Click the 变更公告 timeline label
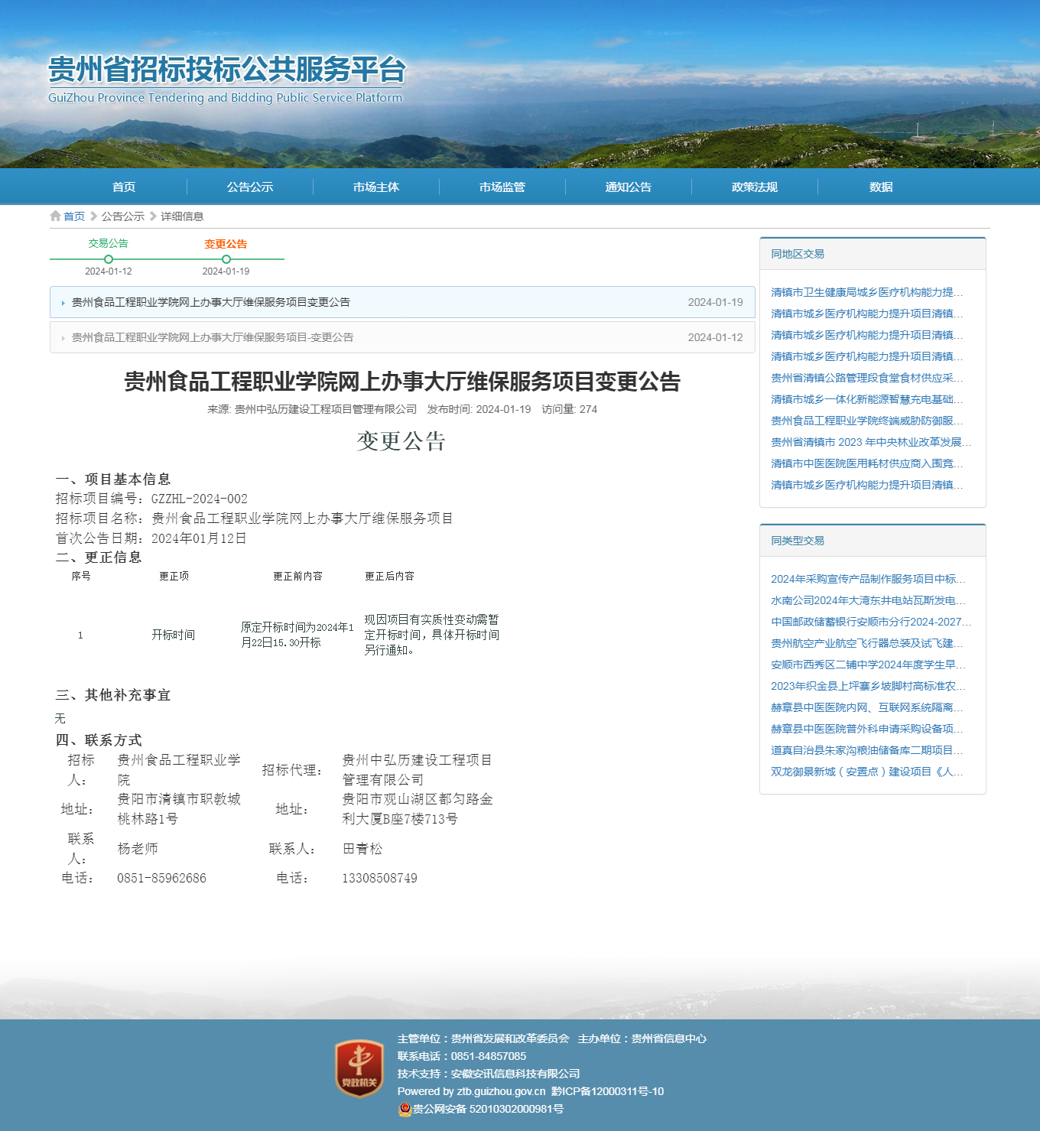 click(x=226, y=244)
